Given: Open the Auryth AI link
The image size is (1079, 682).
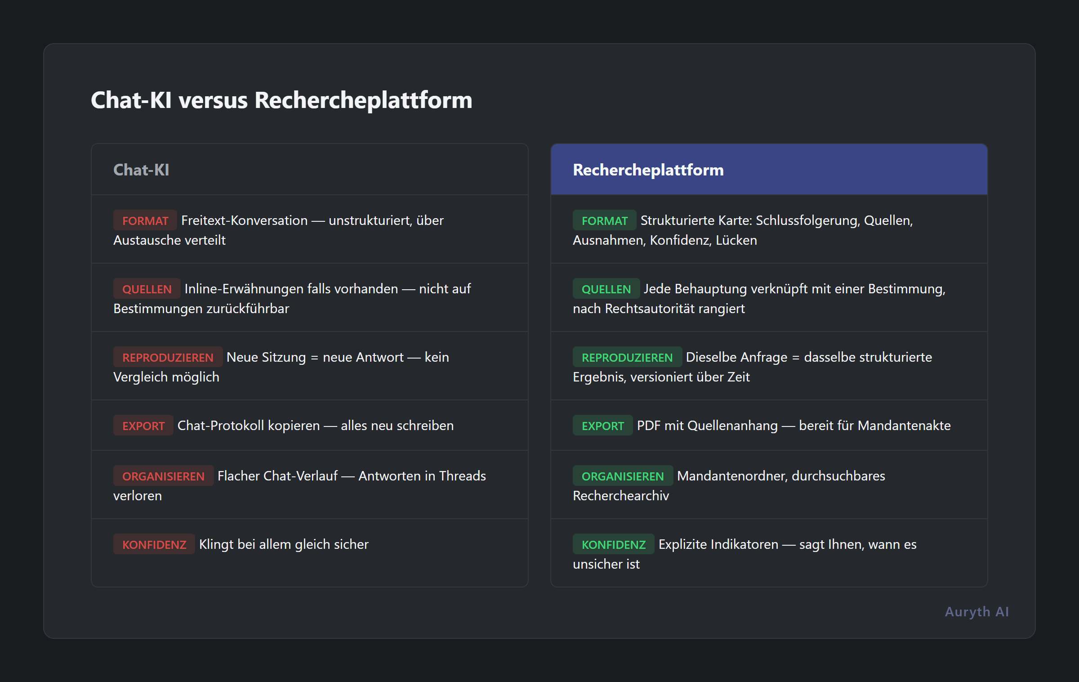Looking at the screenshot, I should tap(976, 611).
